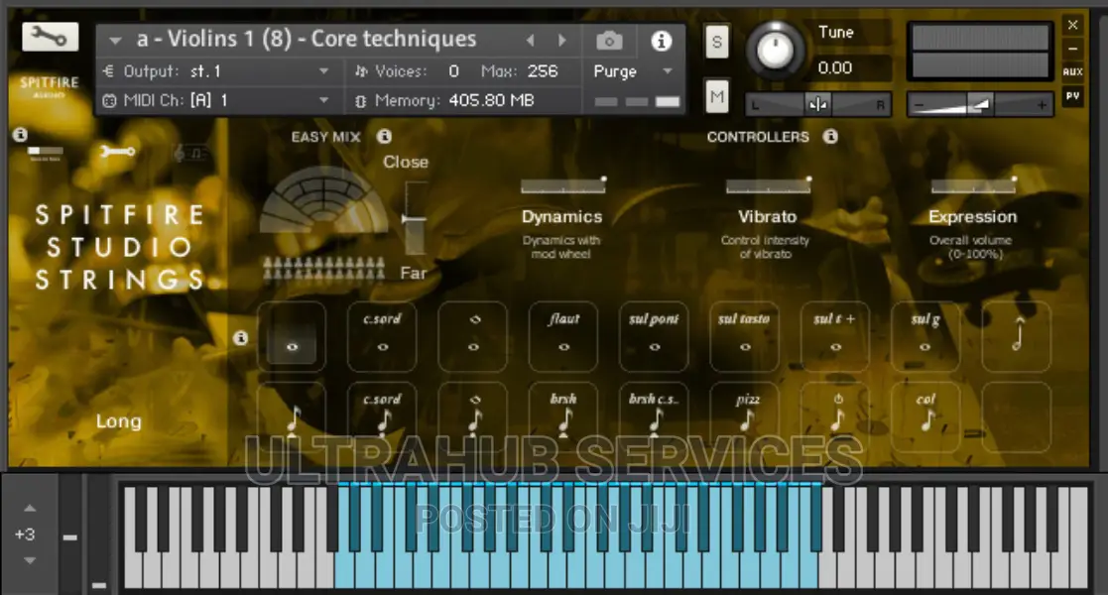The height and width of the screenshot is (595, 1108).
Task: Switch the general view toggle under the info icon
Action: click(x=46, y=152)
